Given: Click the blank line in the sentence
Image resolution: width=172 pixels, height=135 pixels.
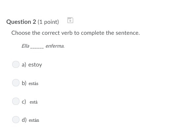Looking at the screenshot, I should [x=37, y=48].
